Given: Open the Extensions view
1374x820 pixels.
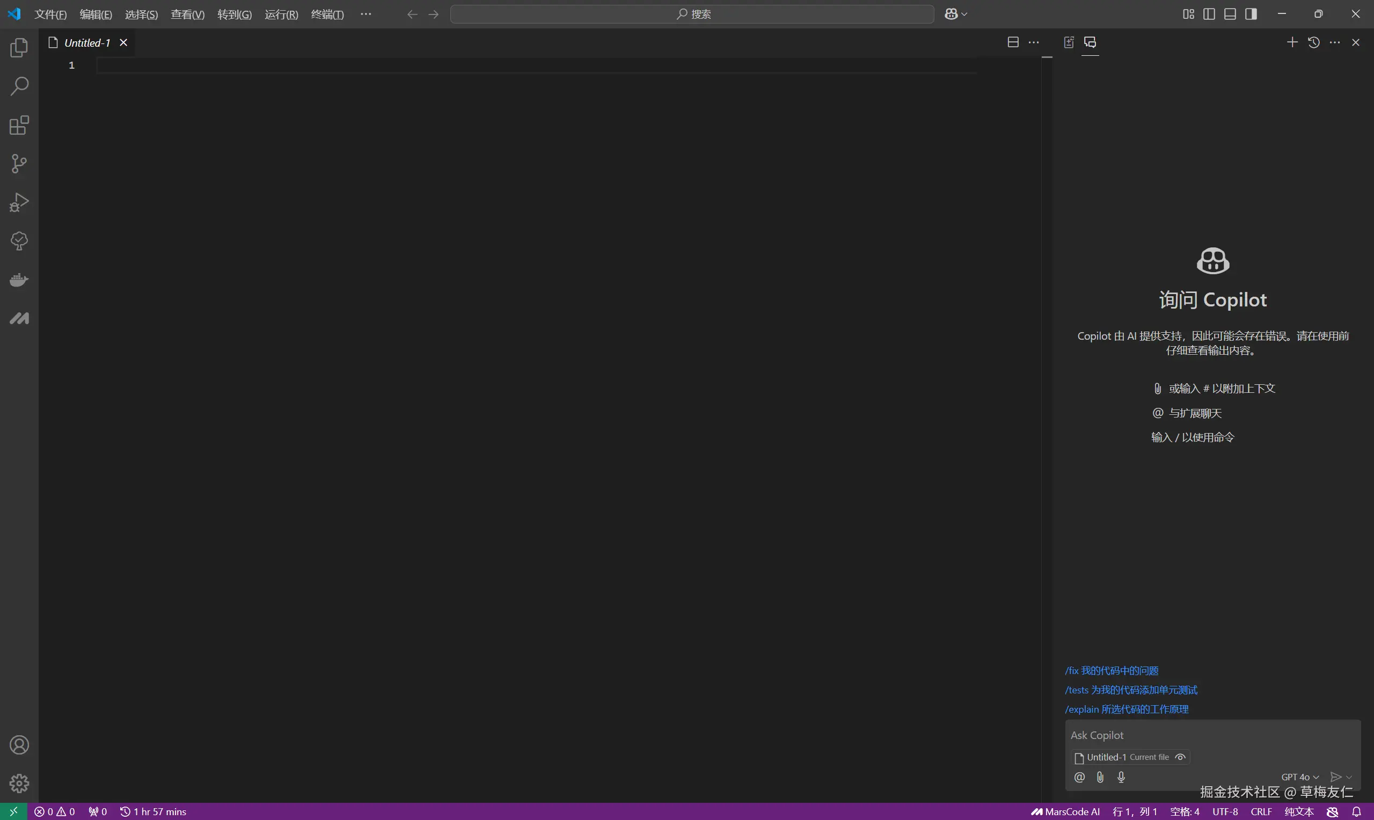Looking at the screenshot, I should 19,126.
